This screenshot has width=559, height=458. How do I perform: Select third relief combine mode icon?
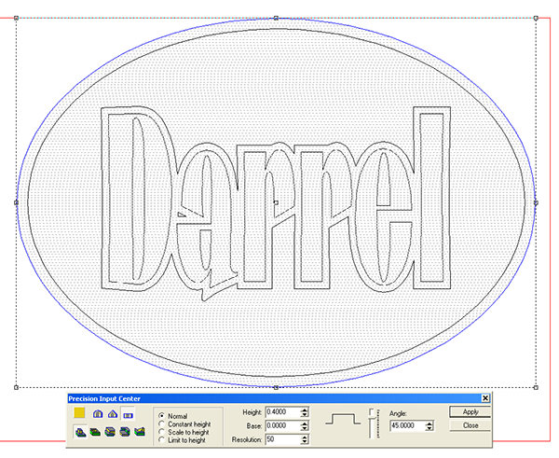110,432
